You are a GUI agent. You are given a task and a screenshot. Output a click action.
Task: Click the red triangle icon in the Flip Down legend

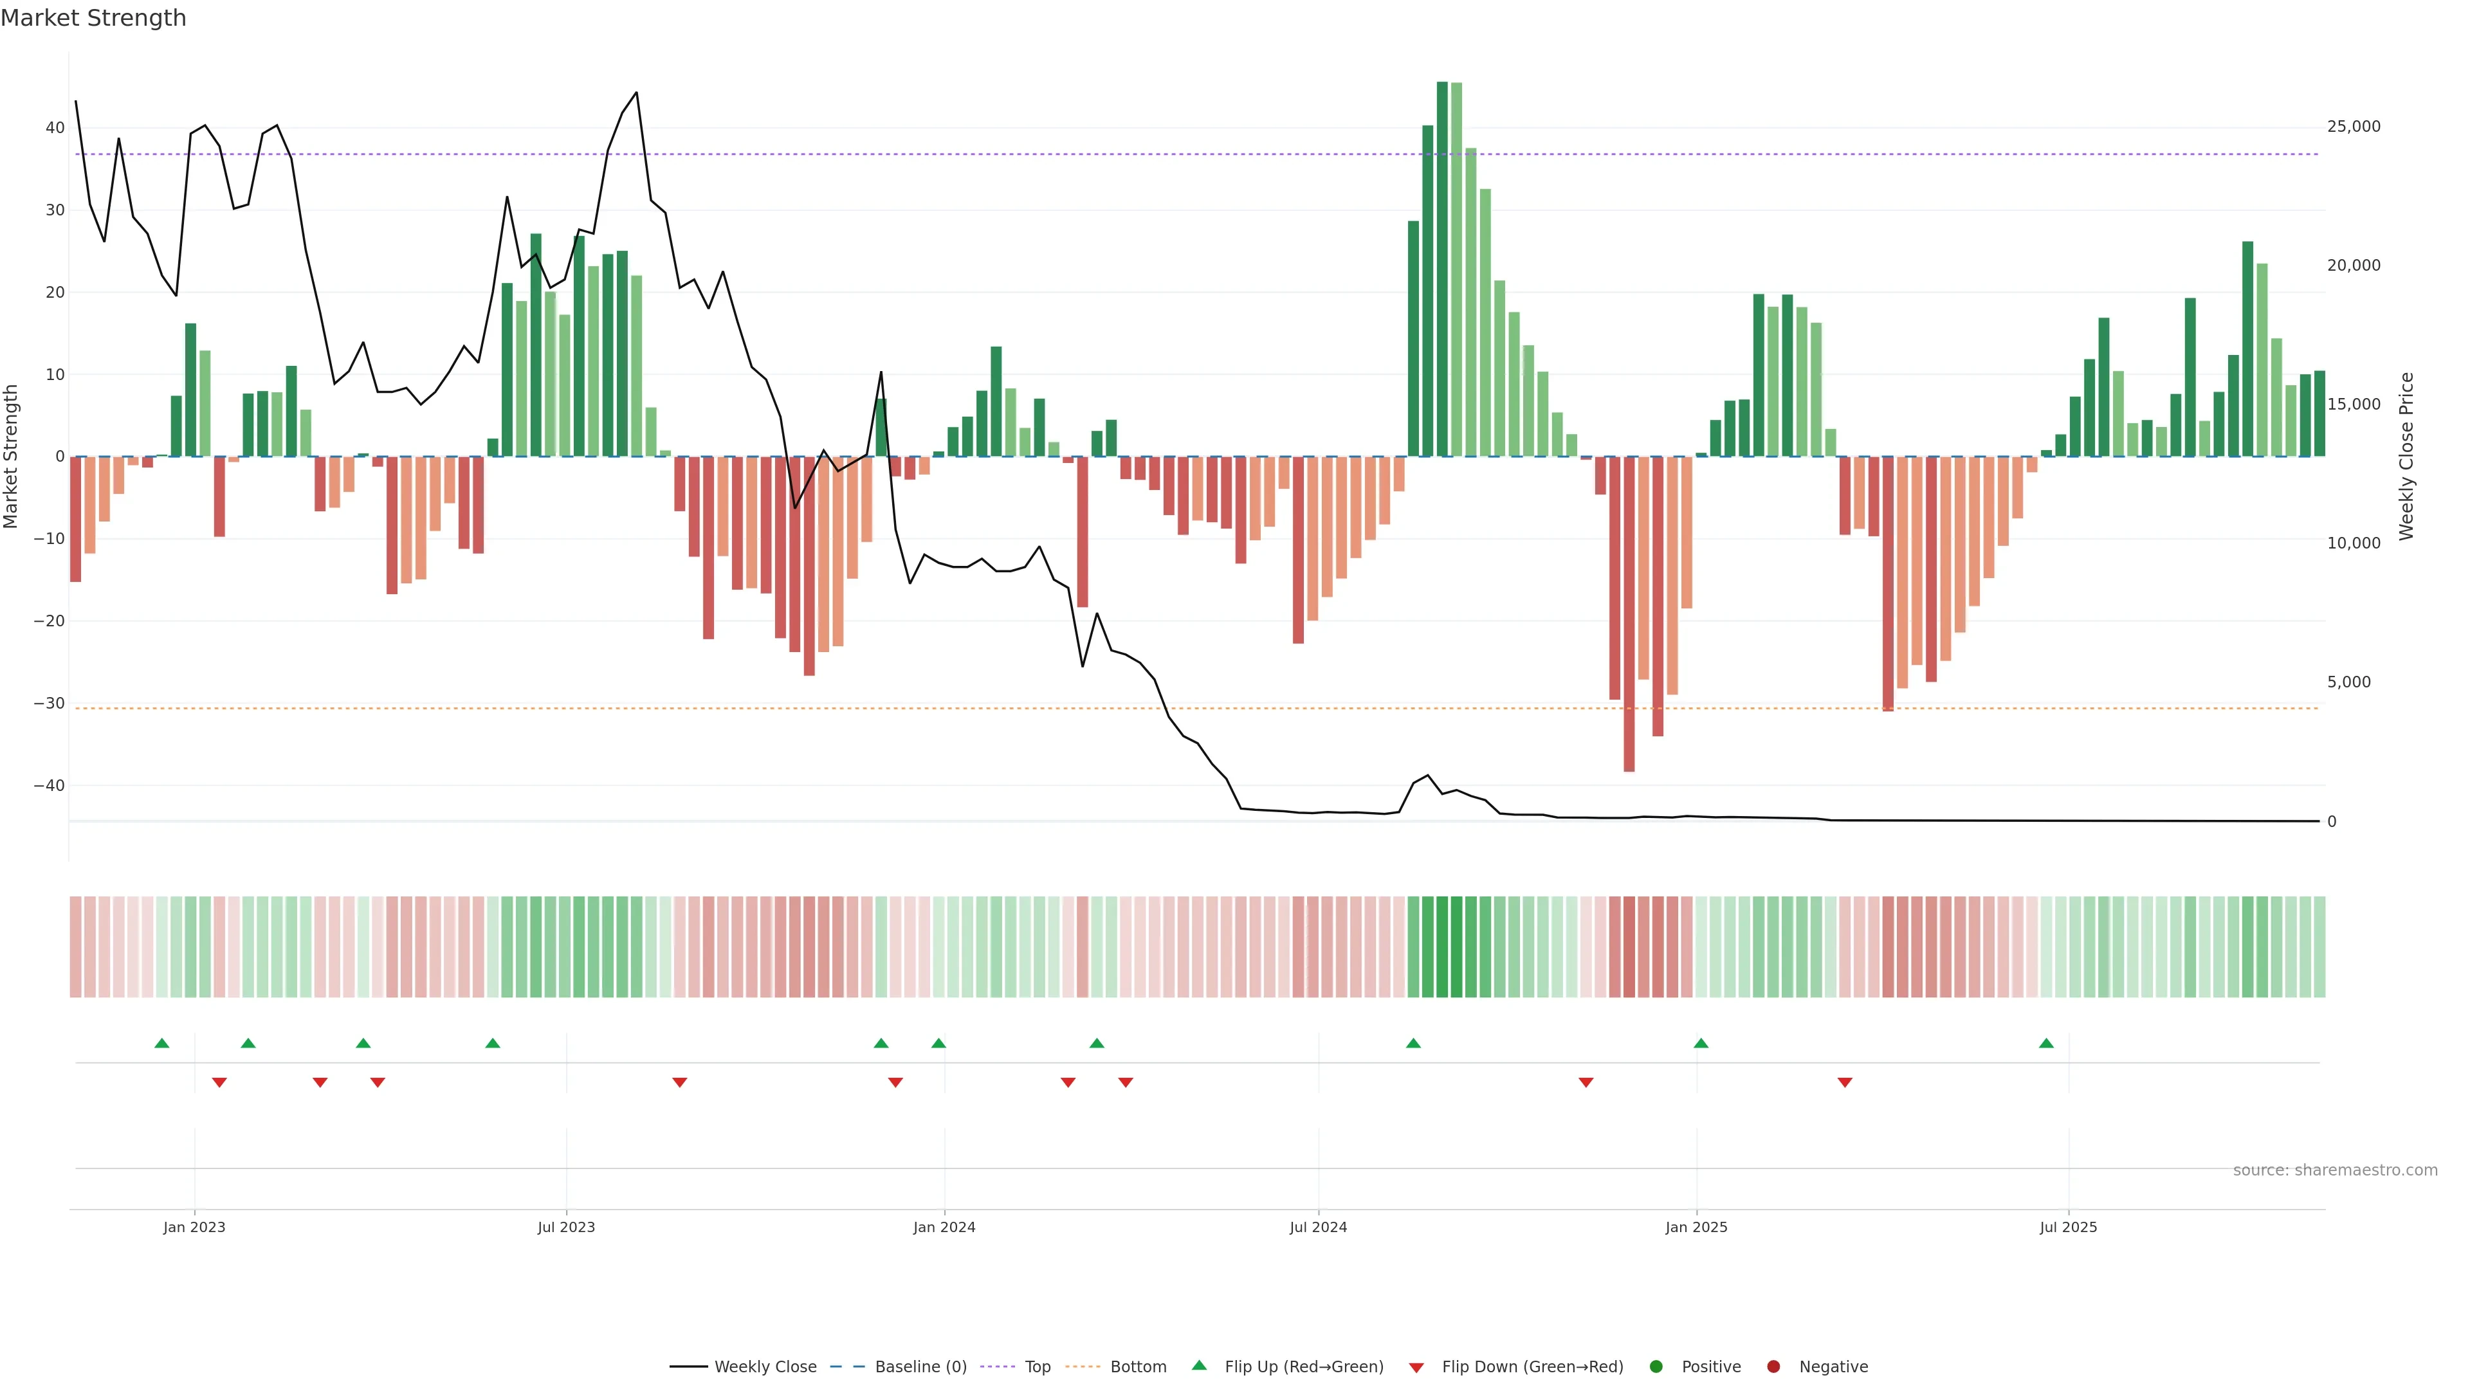[1416, 1368]
